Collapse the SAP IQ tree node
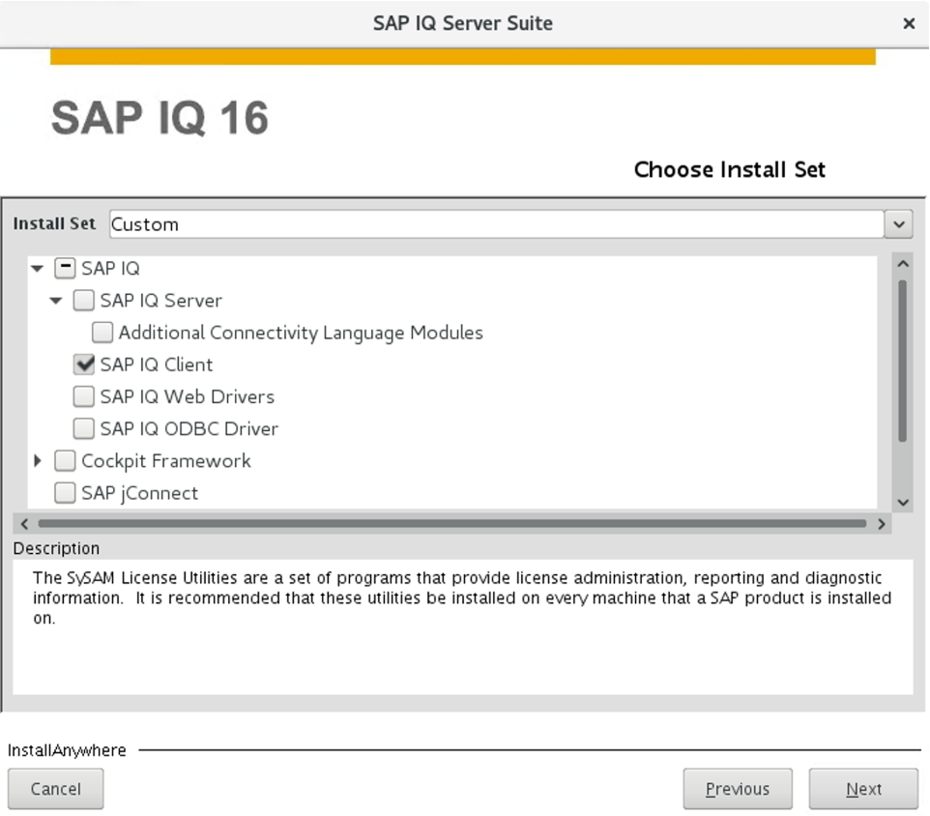Image resolution: width=930 pixels, height=816 pixels. coord(37,268)
